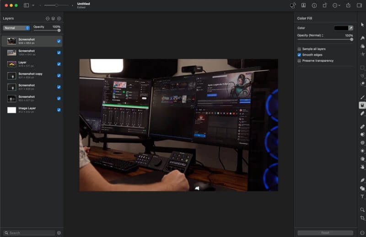The width and height of the screenshot is (366, 237).
Task: Click the minus-circle icon in the Layers header
Action: [48, 18]
